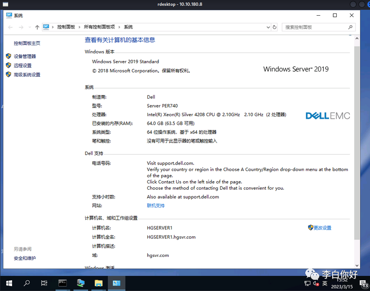This screenshot has height=291, width=370.
Task: Open File Explorer taskbar icon
Action: tap(99, 283)
